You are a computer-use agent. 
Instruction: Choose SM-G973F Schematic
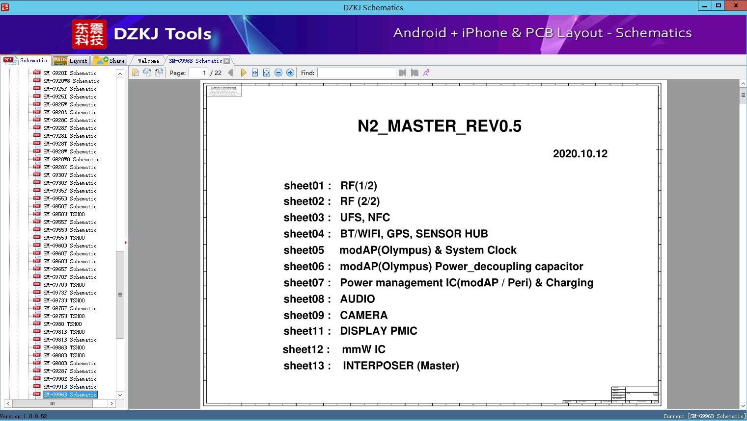point(70,293)
